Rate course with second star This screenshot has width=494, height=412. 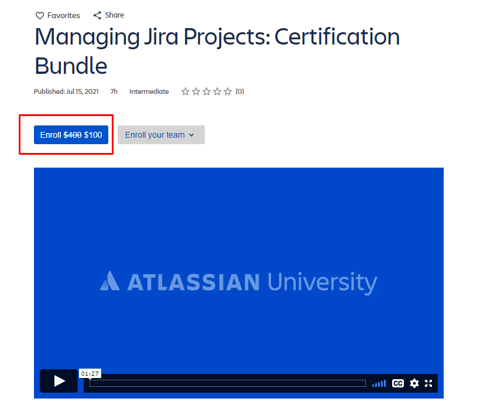[x=196, y=91]
